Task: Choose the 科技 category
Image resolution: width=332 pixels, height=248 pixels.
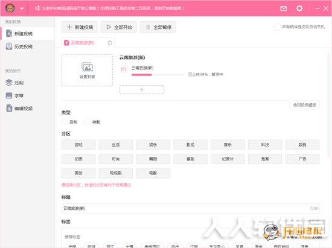Action: [x=265, y=145]
